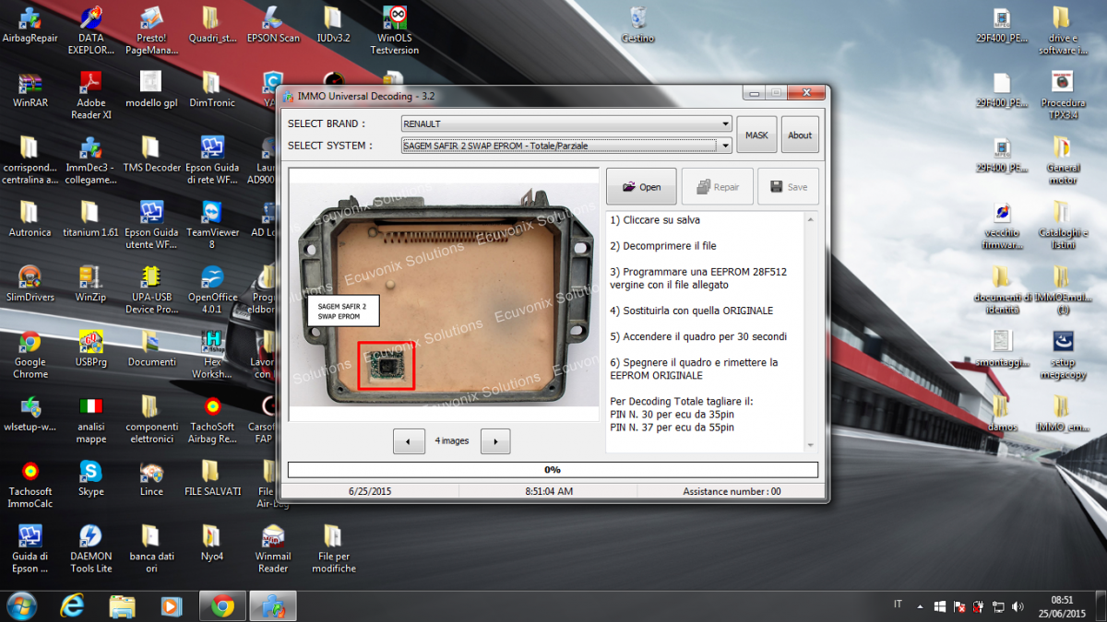1107x622 pixels.
Task: Open IUDv3.2 folder icon
Action: 333,26
